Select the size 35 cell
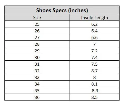Viewport: 127px width, 108px height. (37, 91)
